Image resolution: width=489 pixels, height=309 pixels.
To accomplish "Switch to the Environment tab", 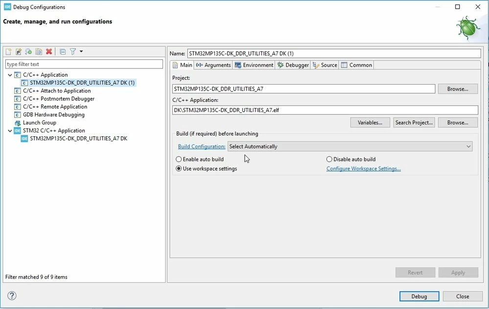I will 254,65.
